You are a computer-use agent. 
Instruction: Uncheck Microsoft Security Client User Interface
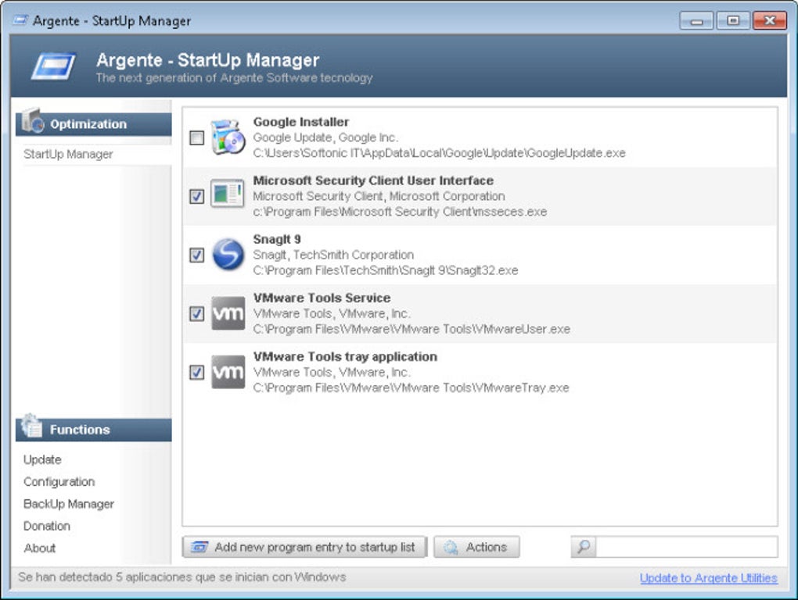click(197, 196)
